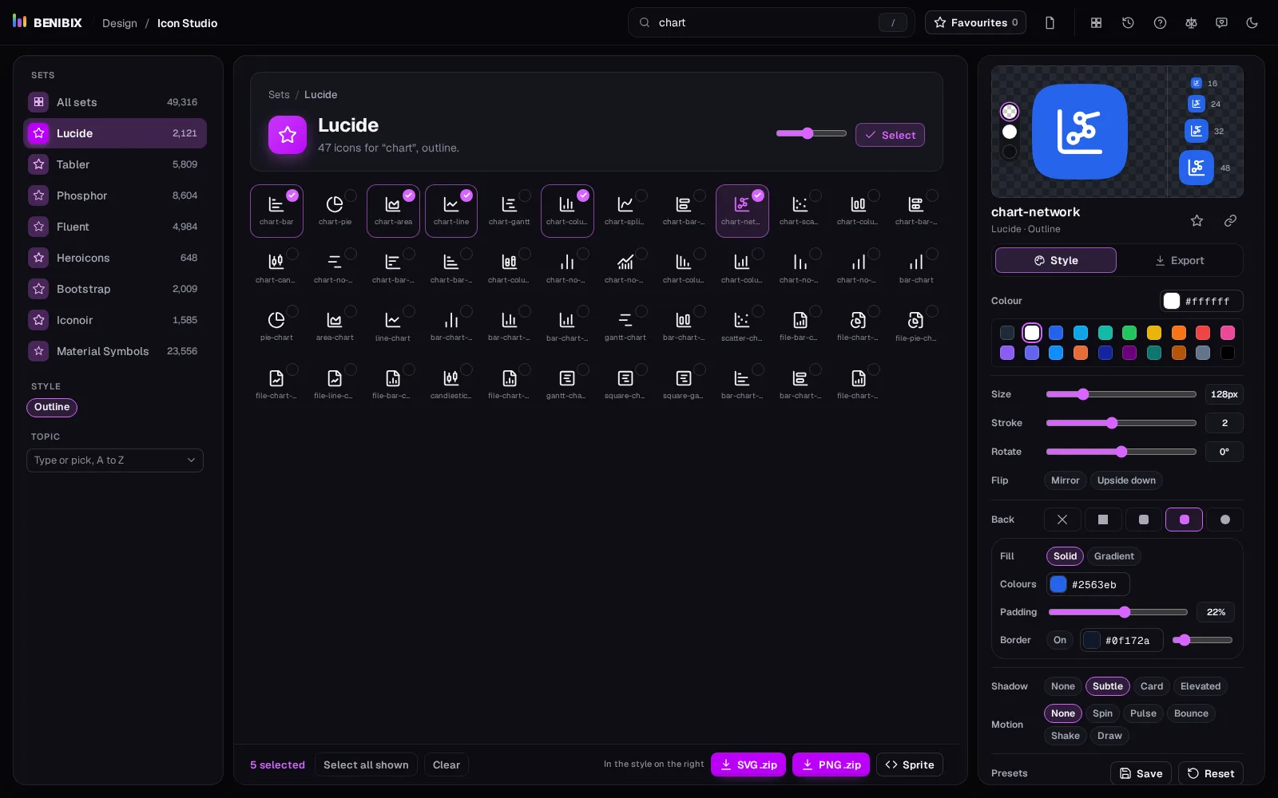Viewport: 1278px width, 798px height.
Task: Open the chart-sca… scatter icon
Action: click(800, 211)
